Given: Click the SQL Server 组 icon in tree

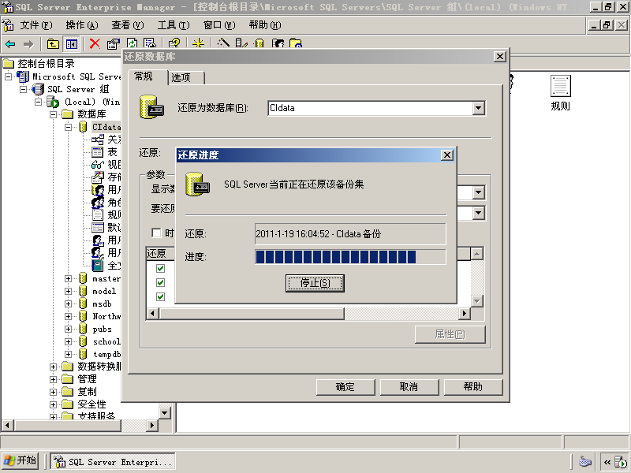Looking at the screenshot, I should pos(38,89).
